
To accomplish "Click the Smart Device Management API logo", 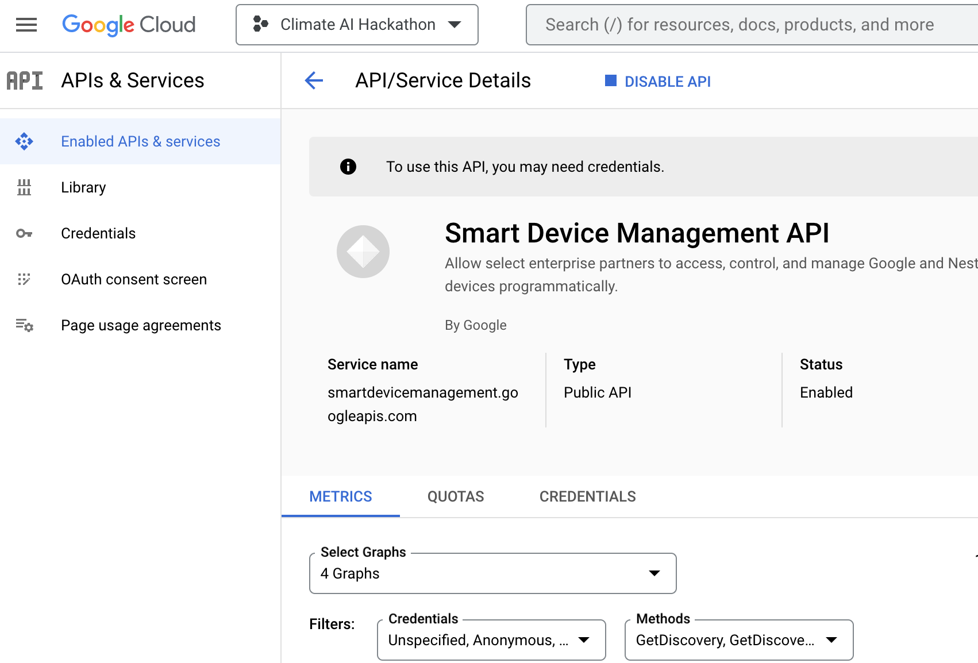I will (x=363, y=252).
